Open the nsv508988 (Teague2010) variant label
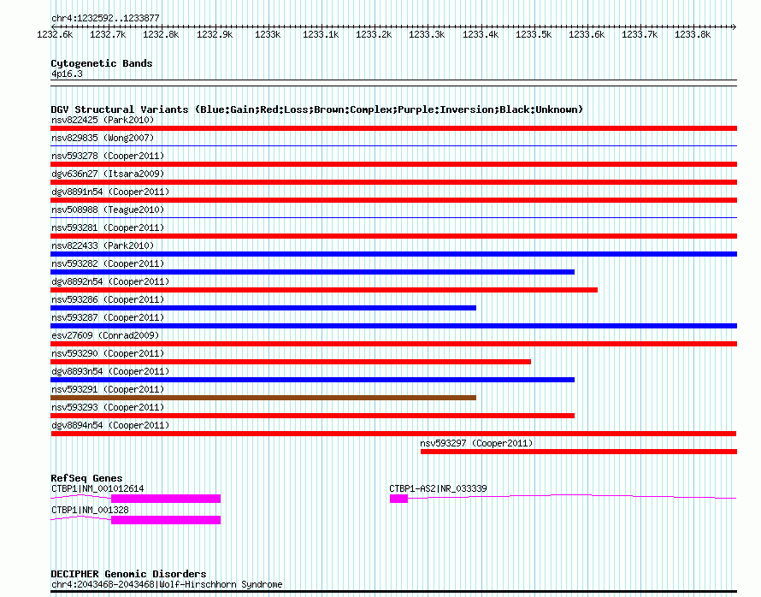Screen dimensions: 761x597 (108, 210)
